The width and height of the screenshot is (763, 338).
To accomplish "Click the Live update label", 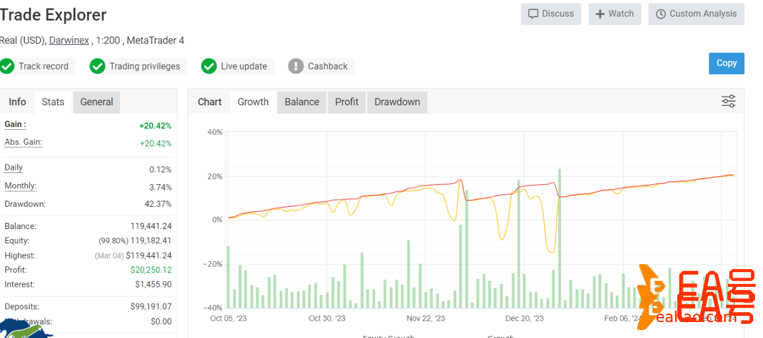I will click(x=244, y=66).
